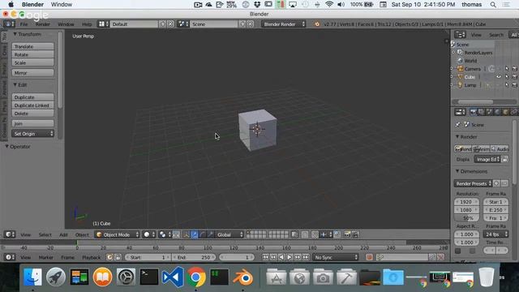Open the No Sync playback dropdown
Screen dimensions: 519x292
pyautogui.click(x=336, y=257)
